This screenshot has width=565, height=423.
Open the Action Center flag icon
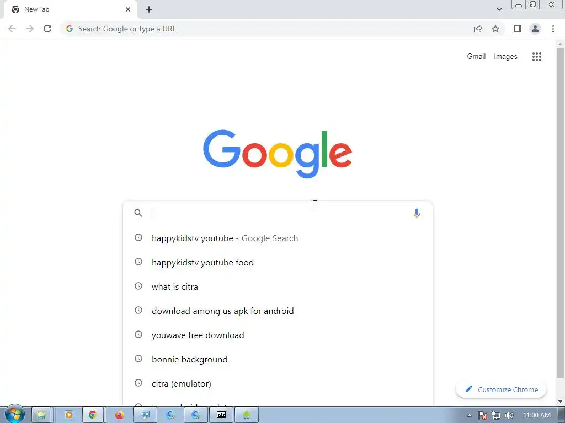(483, 415)
